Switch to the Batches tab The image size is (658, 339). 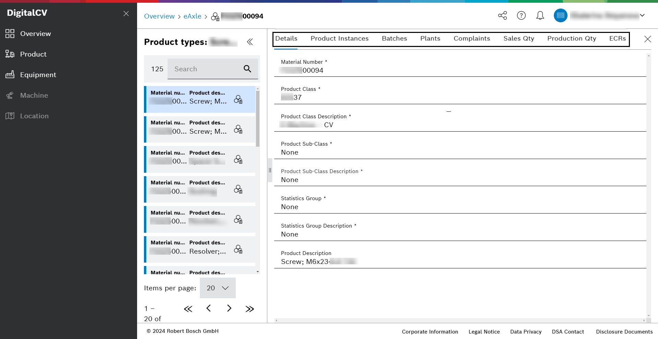tap(394, 38)
